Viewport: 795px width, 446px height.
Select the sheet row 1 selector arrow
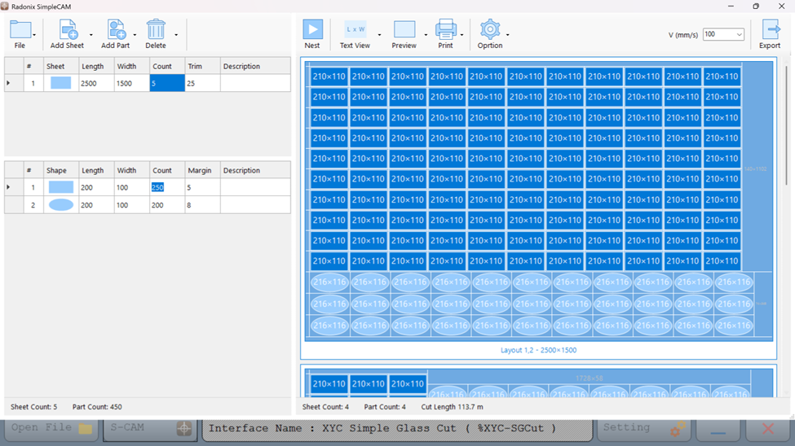click(14, 83)
